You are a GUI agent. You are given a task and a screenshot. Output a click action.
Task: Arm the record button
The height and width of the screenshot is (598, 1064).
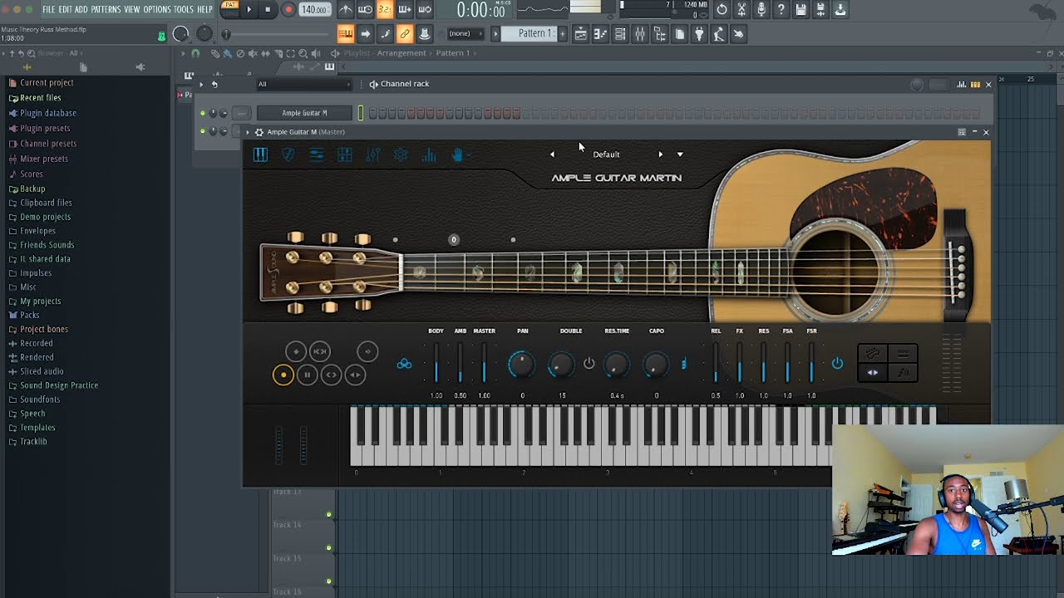pyautogui.click(x=288, y=10)
